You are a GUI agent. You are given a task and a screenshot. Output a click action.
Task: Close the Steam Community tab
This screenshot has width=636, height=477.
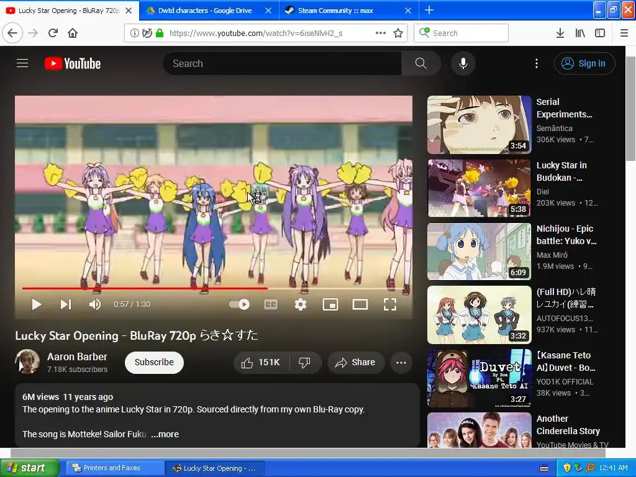(x=408, y=11)
